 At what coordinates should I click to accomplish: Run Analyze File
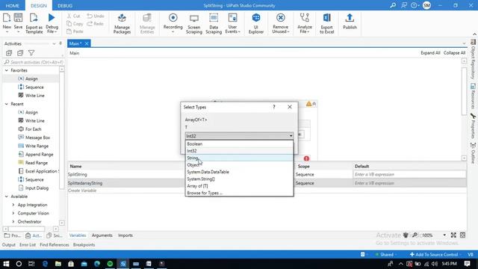(x=305, y=23)
